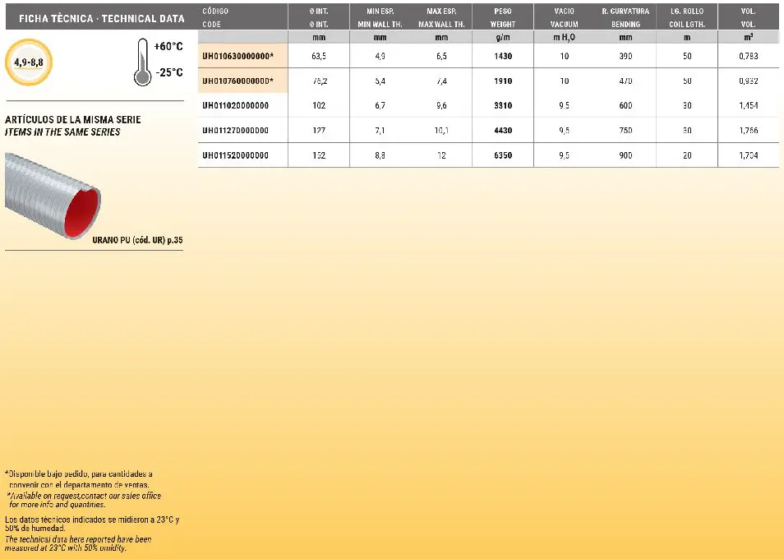Click the PESO / WEIGHT column header
784x559 pixels.
(x=503, y=17)
